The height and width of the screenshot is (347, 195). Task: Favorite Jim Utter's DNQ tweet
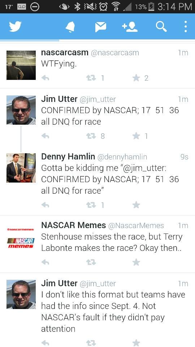[x=136, y=136]
